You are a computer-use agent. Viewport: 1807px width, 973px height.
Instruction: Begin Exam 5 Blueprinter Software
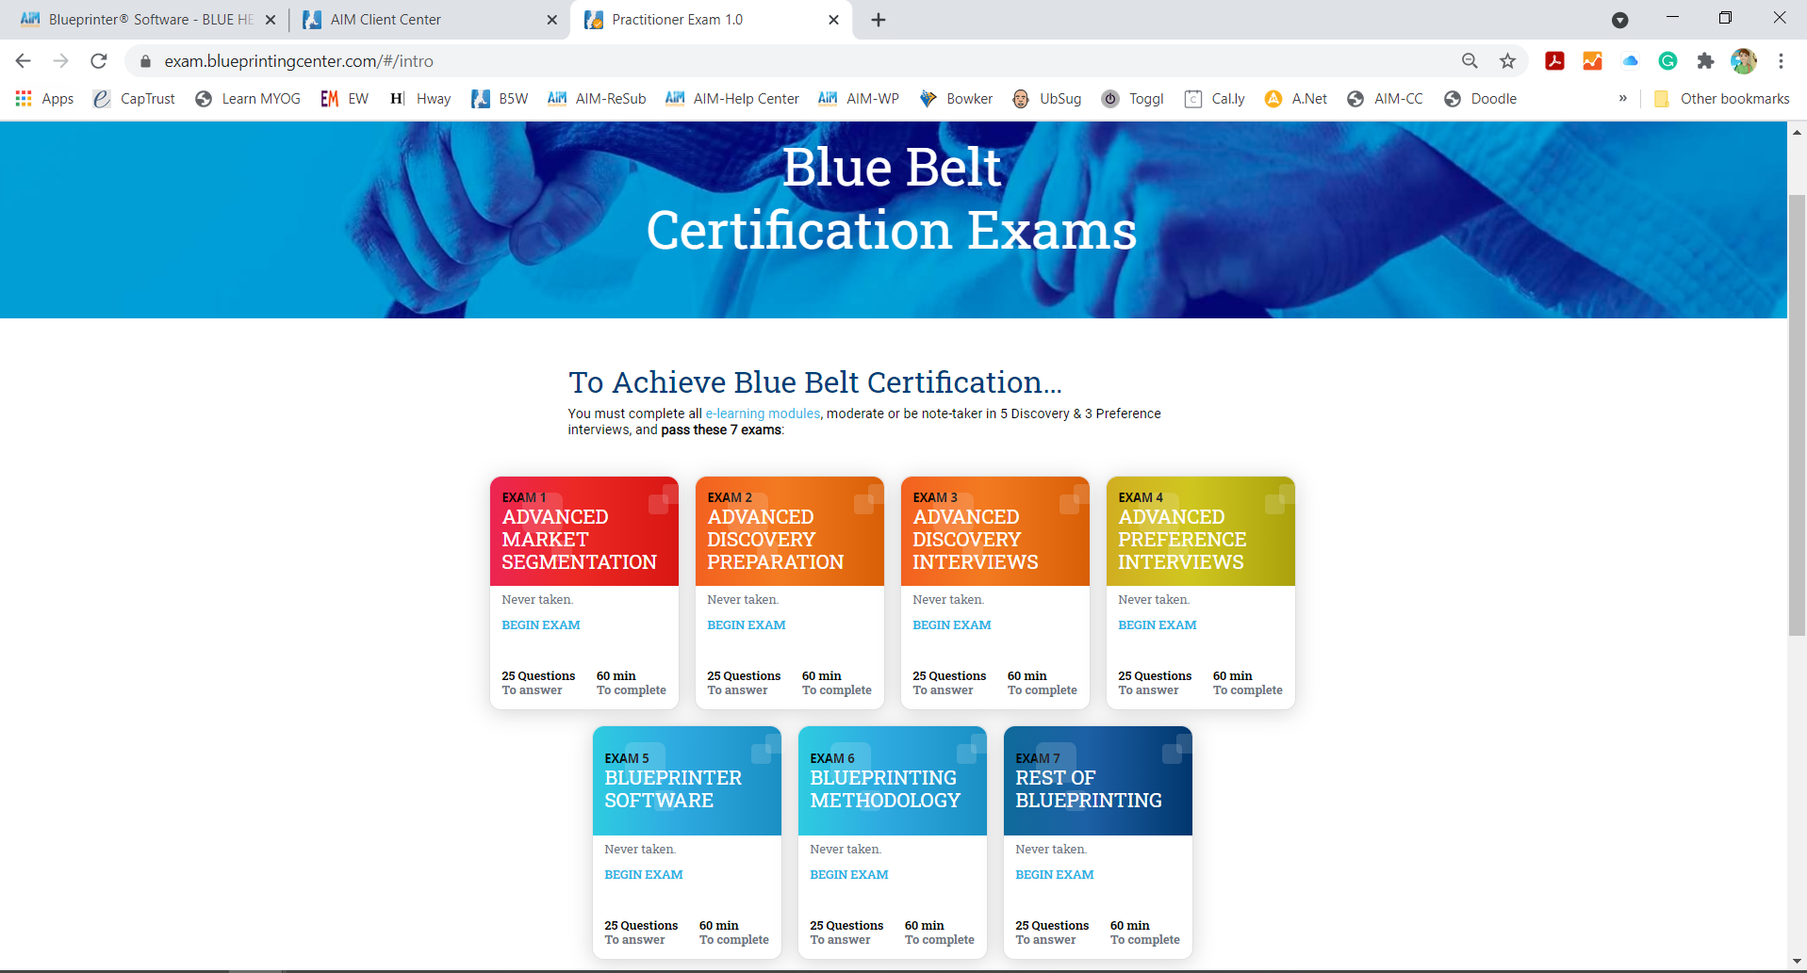[644, 875]
